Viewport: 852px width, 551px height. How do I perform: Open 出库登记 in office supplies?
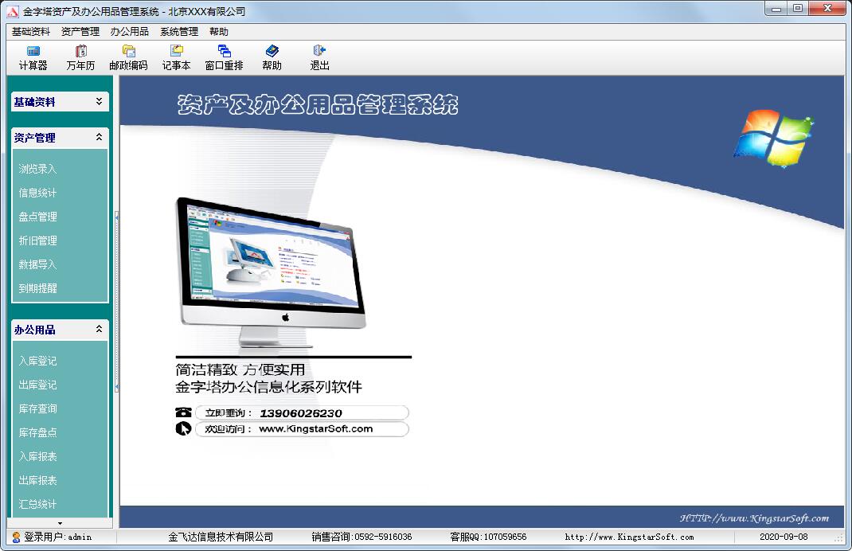(37, 385)
